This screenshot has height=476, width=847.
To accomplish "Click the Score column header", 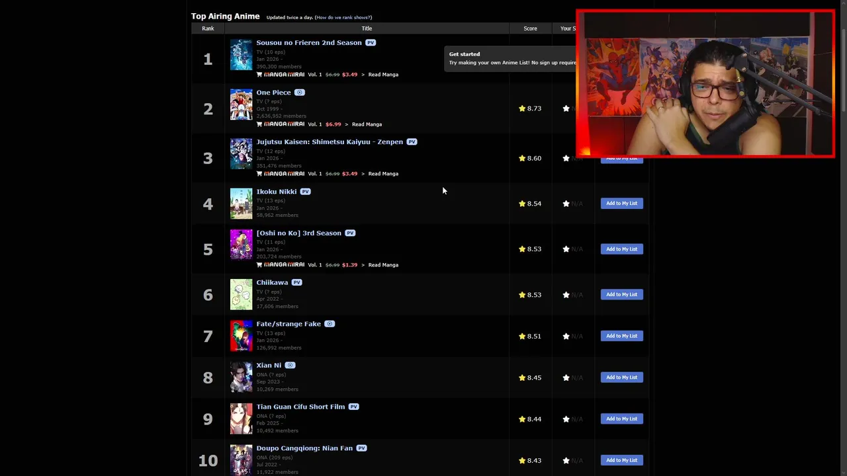I will click(530, 28).
